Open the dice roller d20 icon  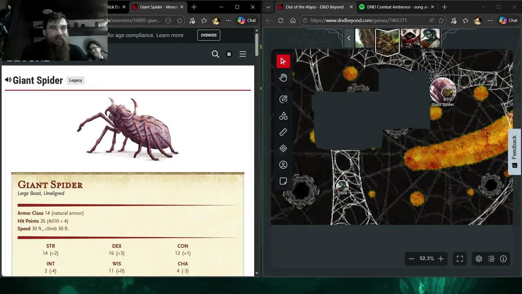(x=479, y=258)
